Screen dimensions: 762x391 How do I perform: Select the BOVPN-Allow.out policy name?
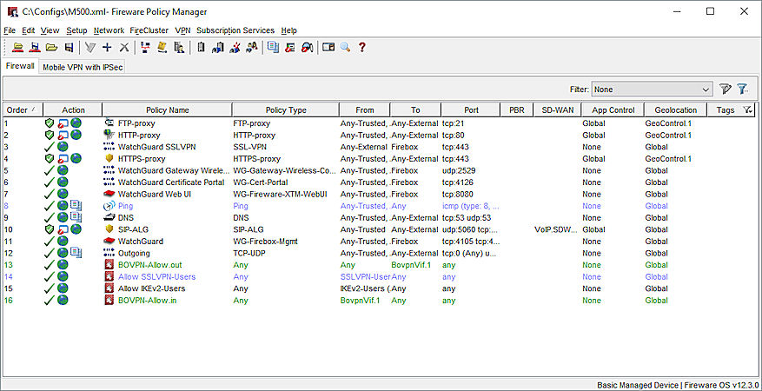149,265
